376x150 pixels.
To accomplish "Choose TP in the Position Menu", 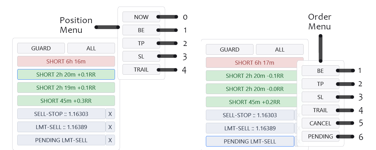I will click(x=141, y=43).
